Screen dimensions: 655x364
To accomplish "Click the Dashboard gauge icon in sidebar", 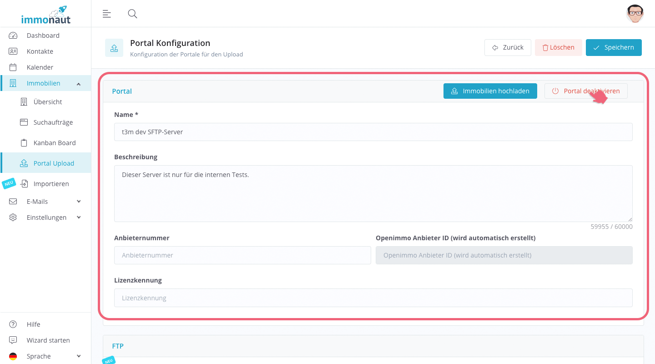I will coord(13,35).
